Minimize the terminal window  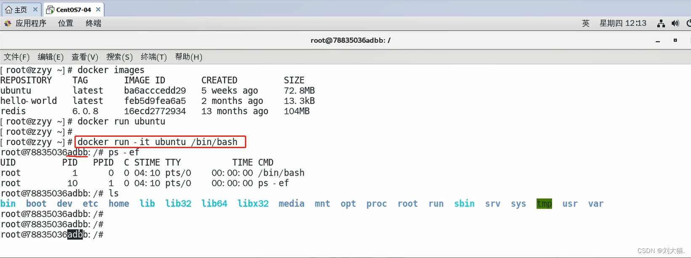[658, 41]
